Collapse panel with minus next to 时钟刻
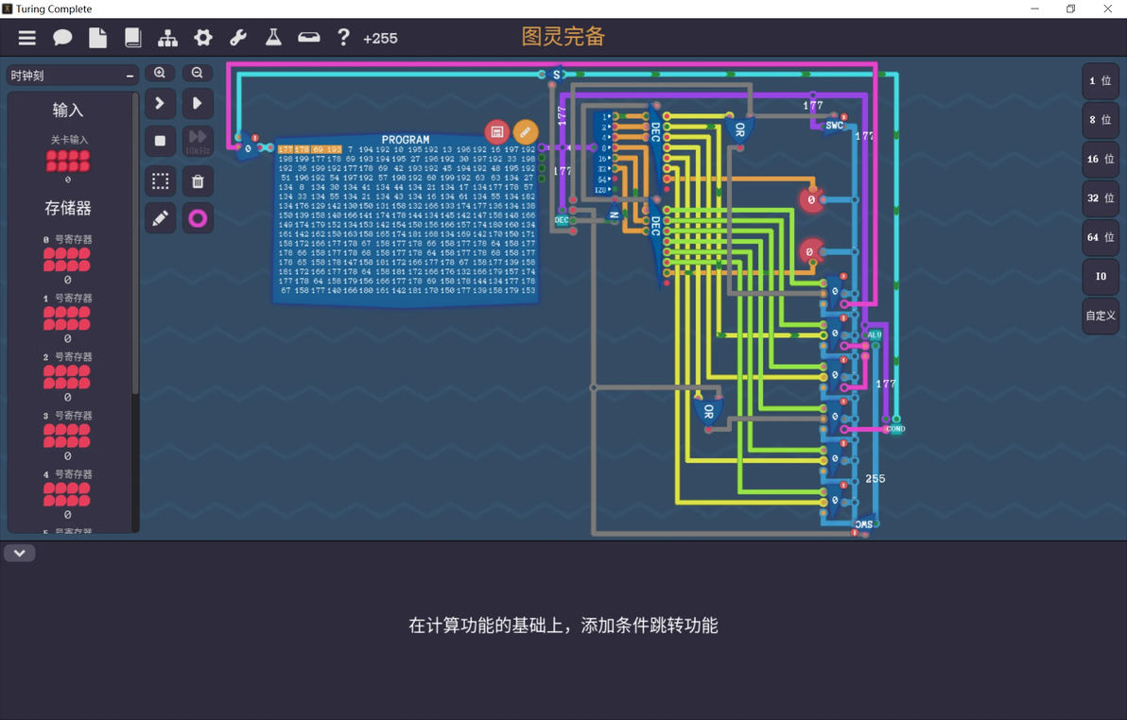This screenshot has width=1127, height=720. point(130,76)
